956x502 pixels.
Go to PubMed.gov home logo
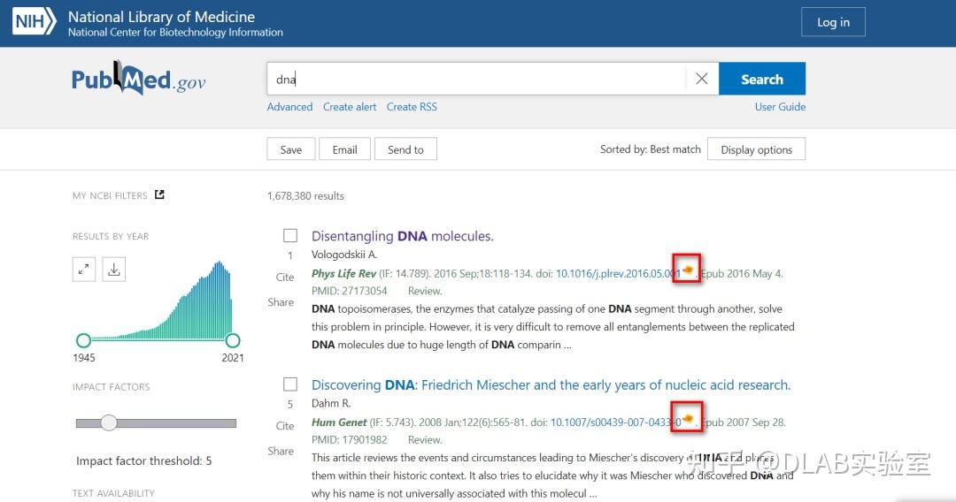pyautogui.click(x=139, y=80)
